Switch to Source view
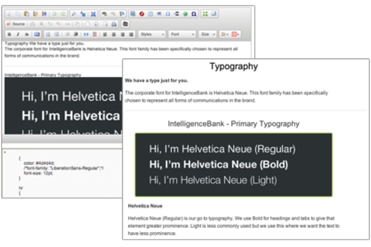 click(16, 24)
